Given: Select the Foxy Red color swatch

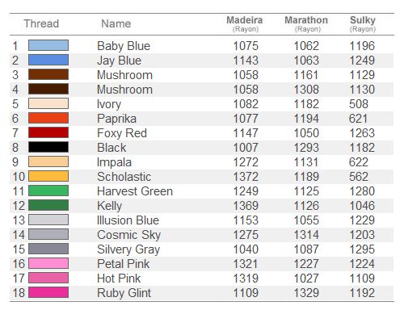Looking at the screenshot, I should click(48, 132).
